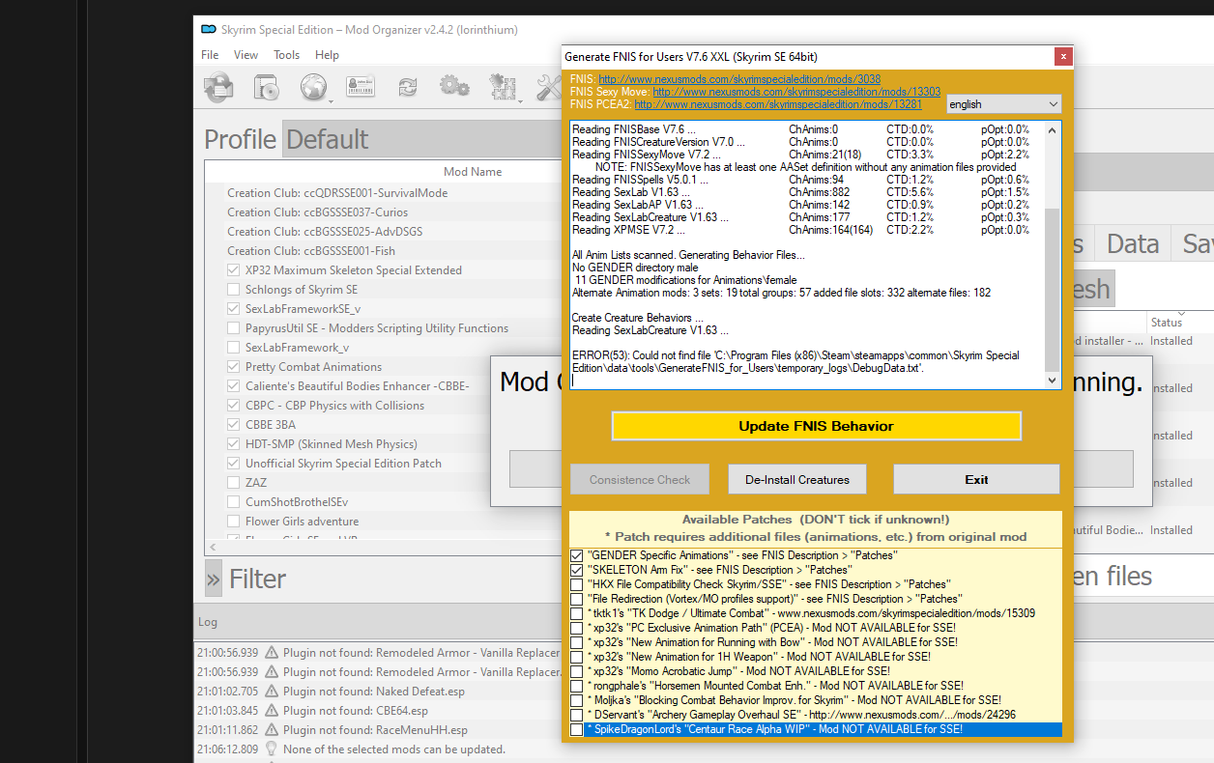Select the Horsemen Mounted Combat Enh. patch text

coord(775,686)
